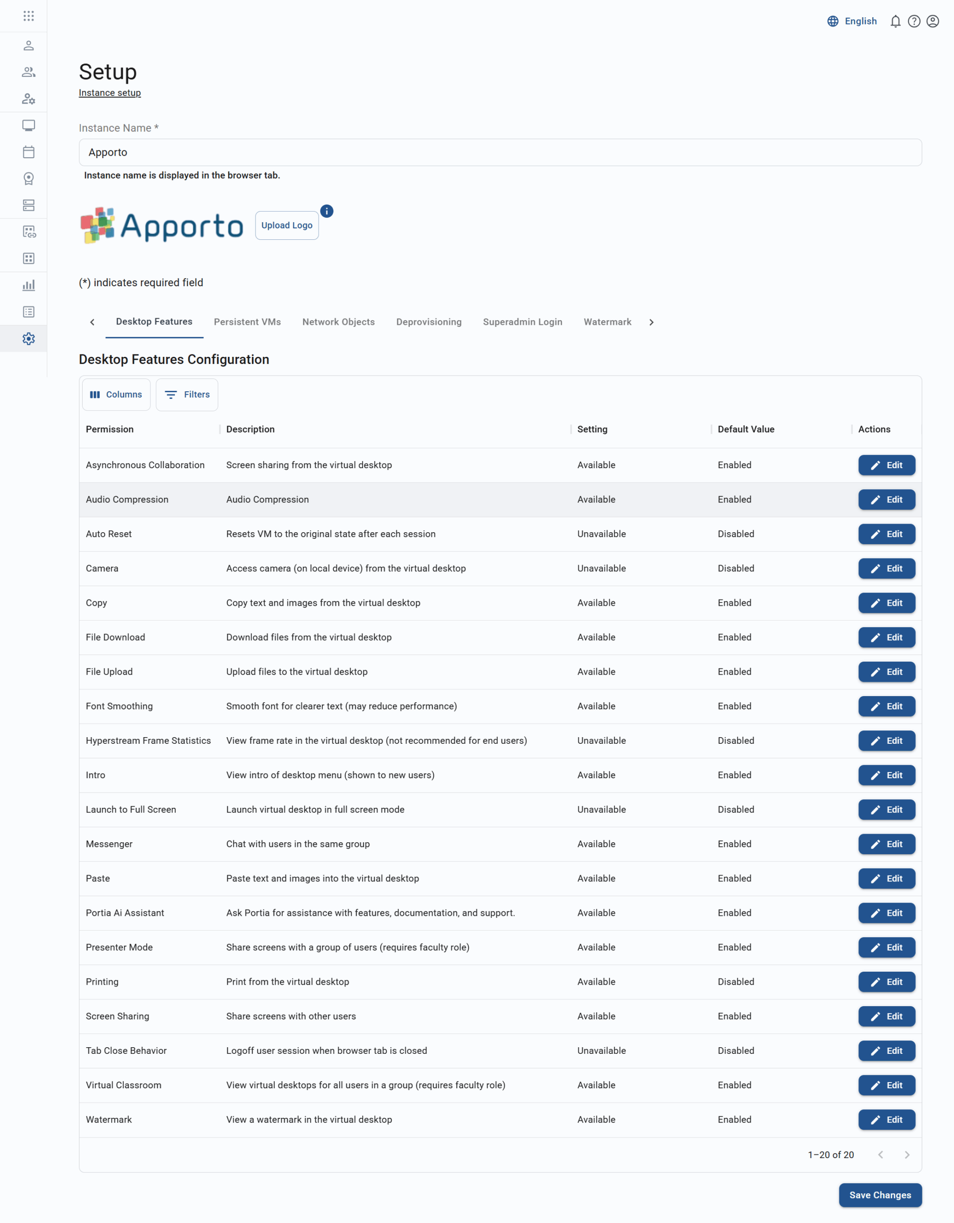Open the help question mark icon
Screen dimensions: 954x1223
tap(914, 21)
